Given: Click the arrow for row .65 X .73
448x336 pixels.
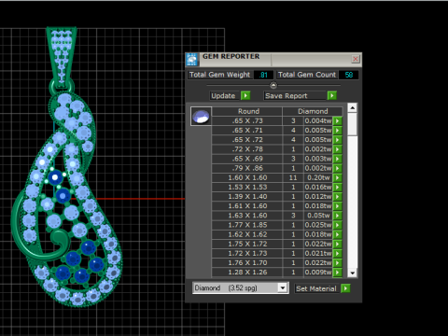Looking at the screenshot, I should coord(337,120).
